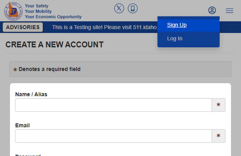Click the Idaho Transportation Department logo
This screenshot has width=241, height=156.
[13, 11]
